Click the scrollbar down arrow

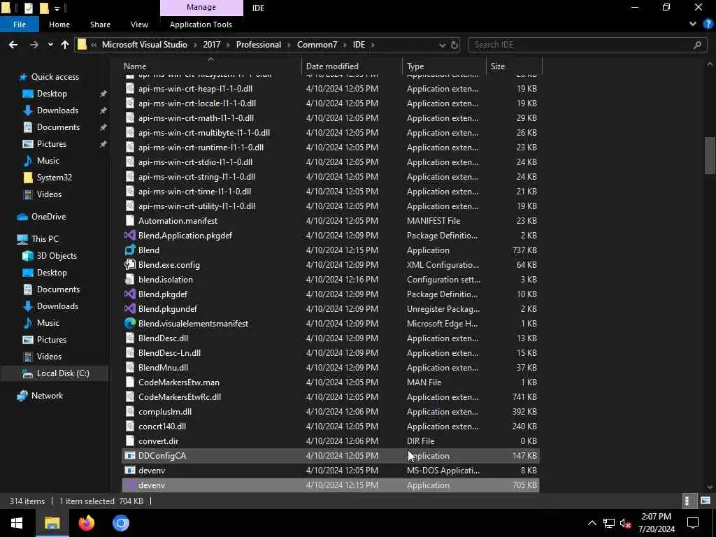coord(710,487)
